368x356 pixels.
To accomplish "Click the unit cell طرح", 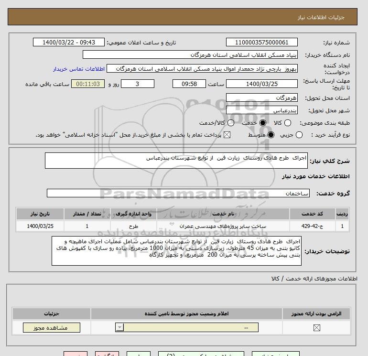I will pos(133,226).
